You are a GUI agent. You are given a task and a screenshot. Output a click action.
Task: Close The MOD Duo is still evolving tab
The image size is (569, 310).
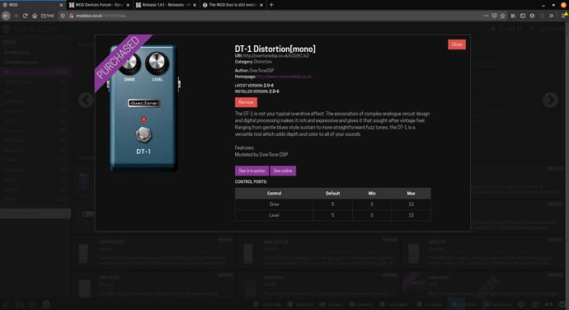click(261, 5)
